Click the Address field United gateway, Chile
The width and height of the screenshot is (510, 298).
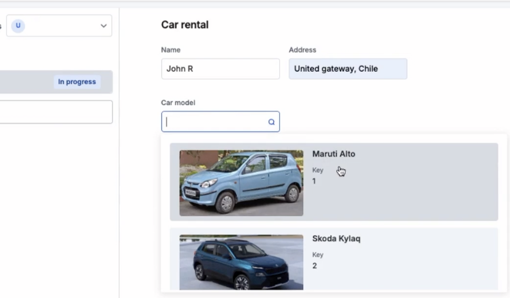(347, 69)
